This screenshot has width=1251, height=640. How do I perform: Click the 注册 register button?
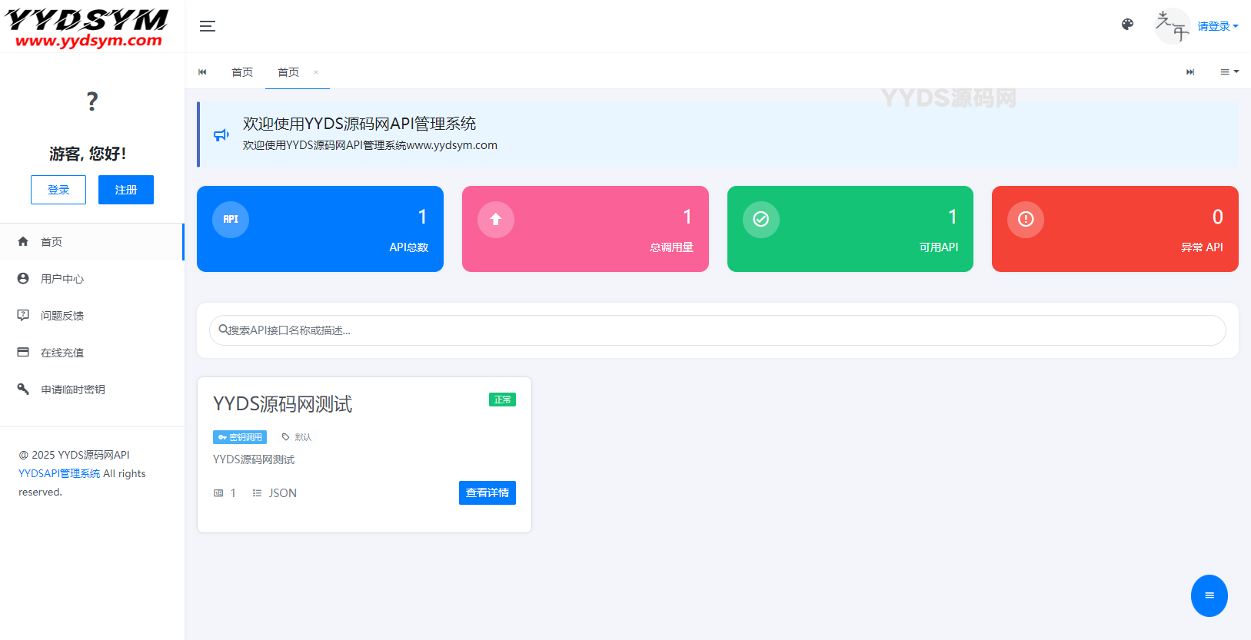tap(126, 190)
